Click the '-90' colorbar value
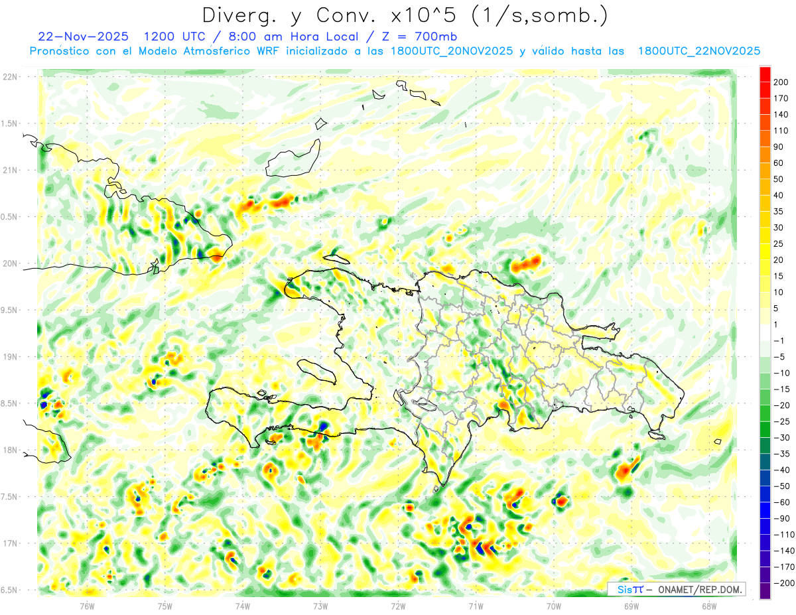 tap(782, 519)
